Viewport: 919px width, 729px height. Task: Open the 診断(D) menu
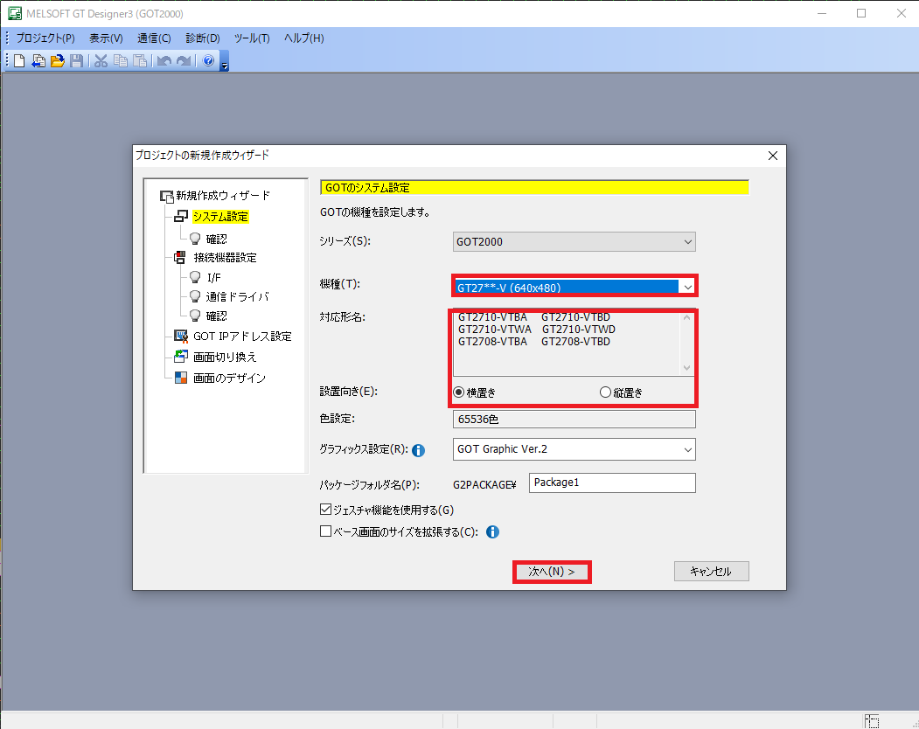pos(203,38)
